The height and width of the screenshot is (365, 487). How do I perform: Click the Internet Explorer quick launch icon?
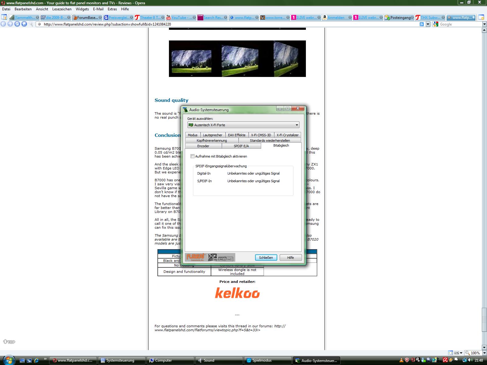tap(36, 360)
